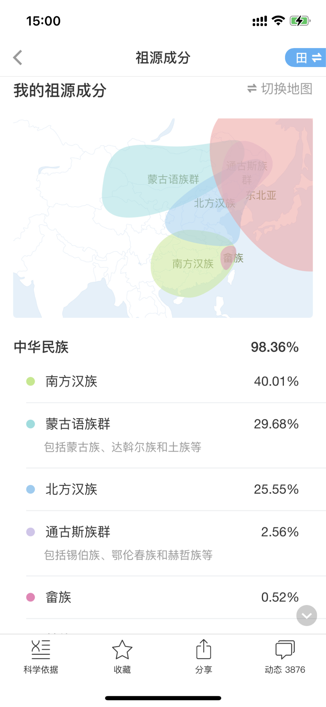Image resolution: width=326 pixels, height=707 pixels.
Task: Click the round down-chevron button
Action: 307,615
